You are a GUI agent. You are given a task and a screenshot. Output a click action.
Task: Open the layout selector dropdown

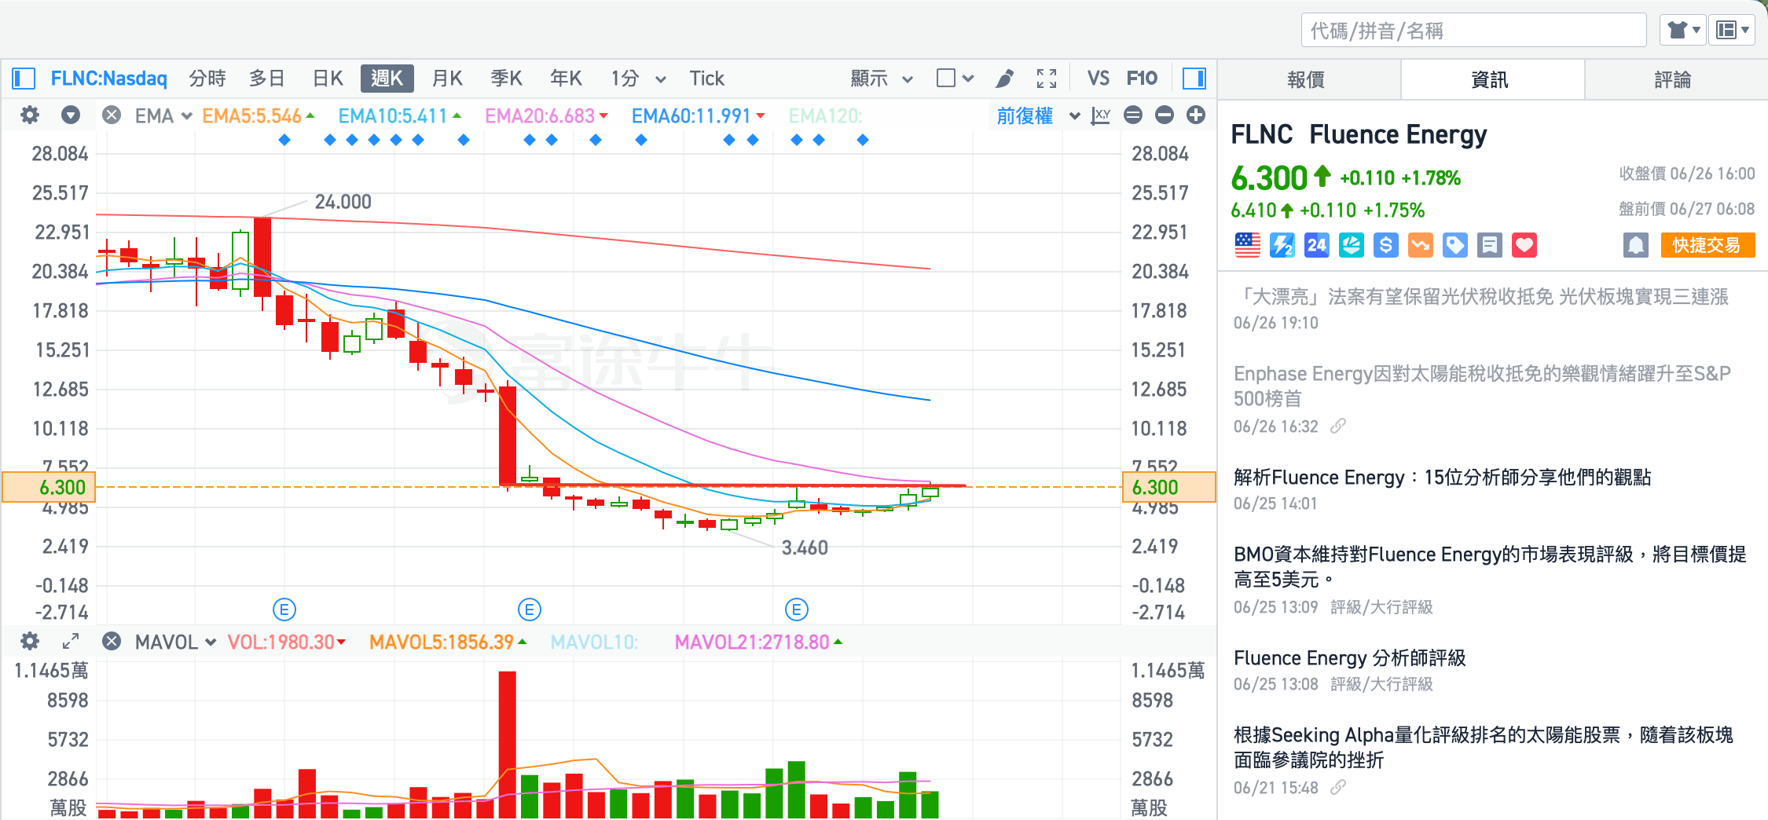tap(1732, 31)
